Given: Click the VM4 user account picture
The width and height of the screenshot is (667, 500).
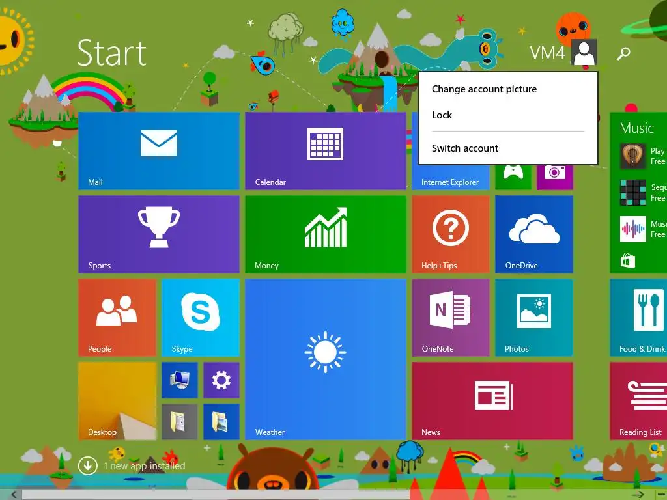Looking at the screenshot, I should tap(584, 52).
